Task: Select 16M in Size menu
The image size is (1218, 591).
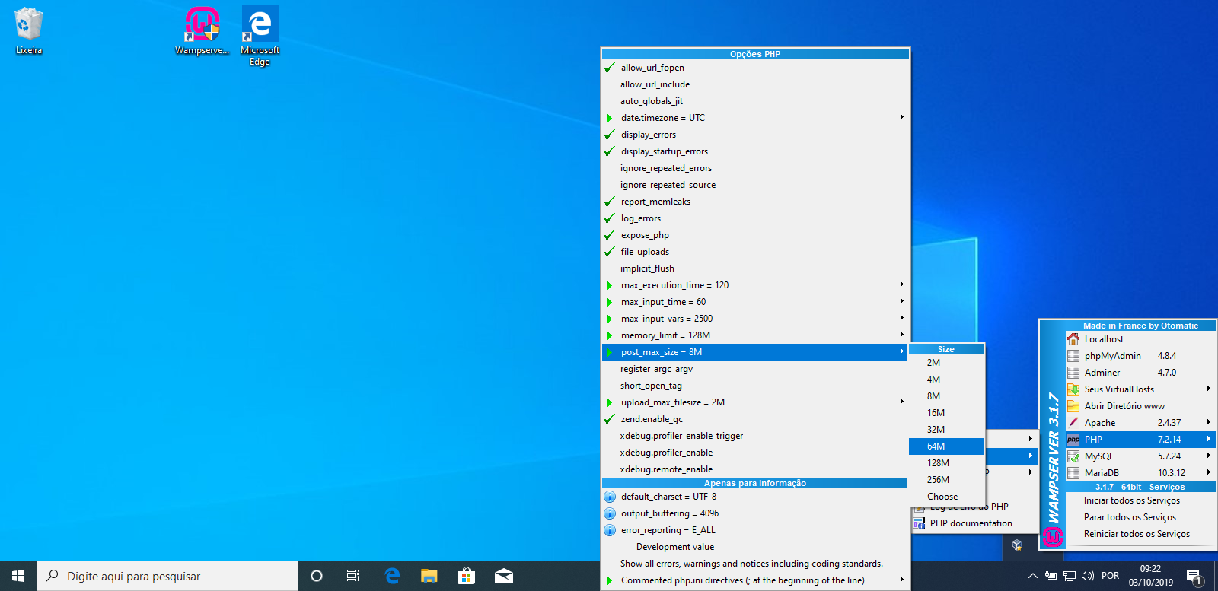Action: (946, 413)
